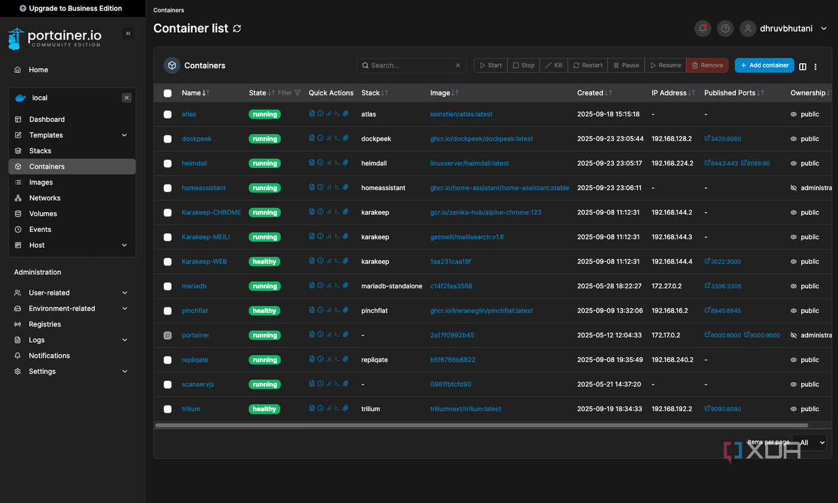
Task: Open logs quick action for atlas container
Action: [312, 113]
